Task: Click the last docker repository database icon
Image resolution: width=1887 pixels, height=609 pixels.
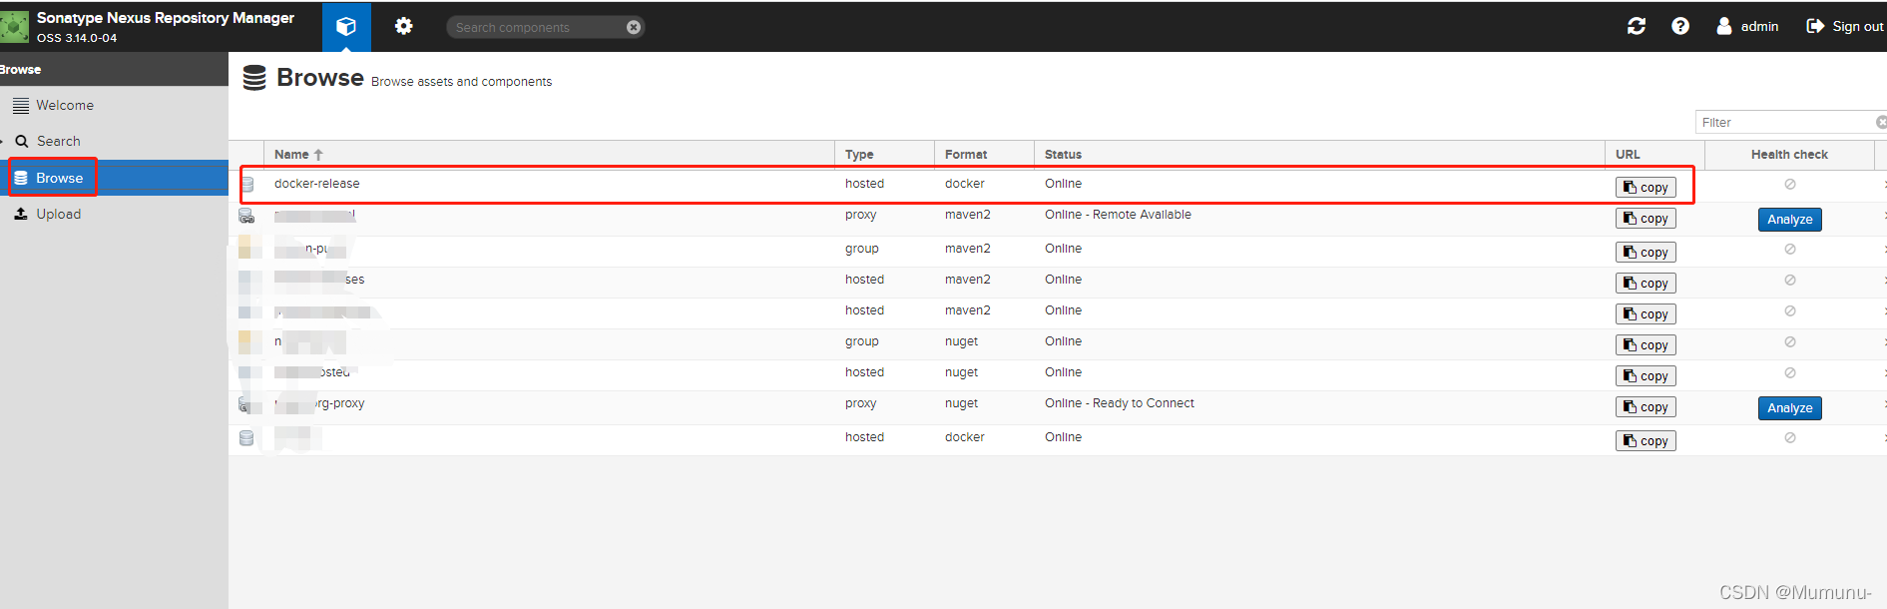Action: 246,438
